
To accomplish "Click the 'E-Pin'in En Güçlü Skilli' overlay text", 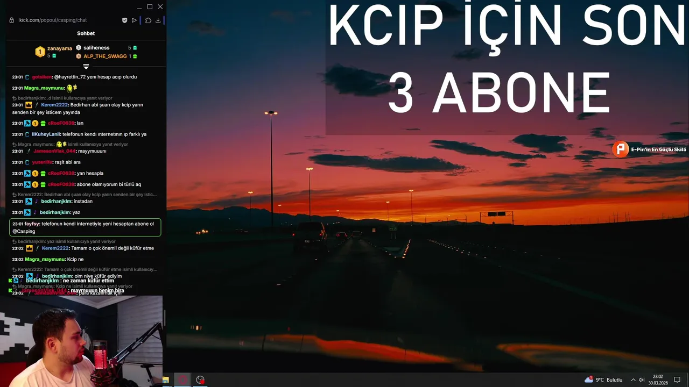I will tap(659, 149).
